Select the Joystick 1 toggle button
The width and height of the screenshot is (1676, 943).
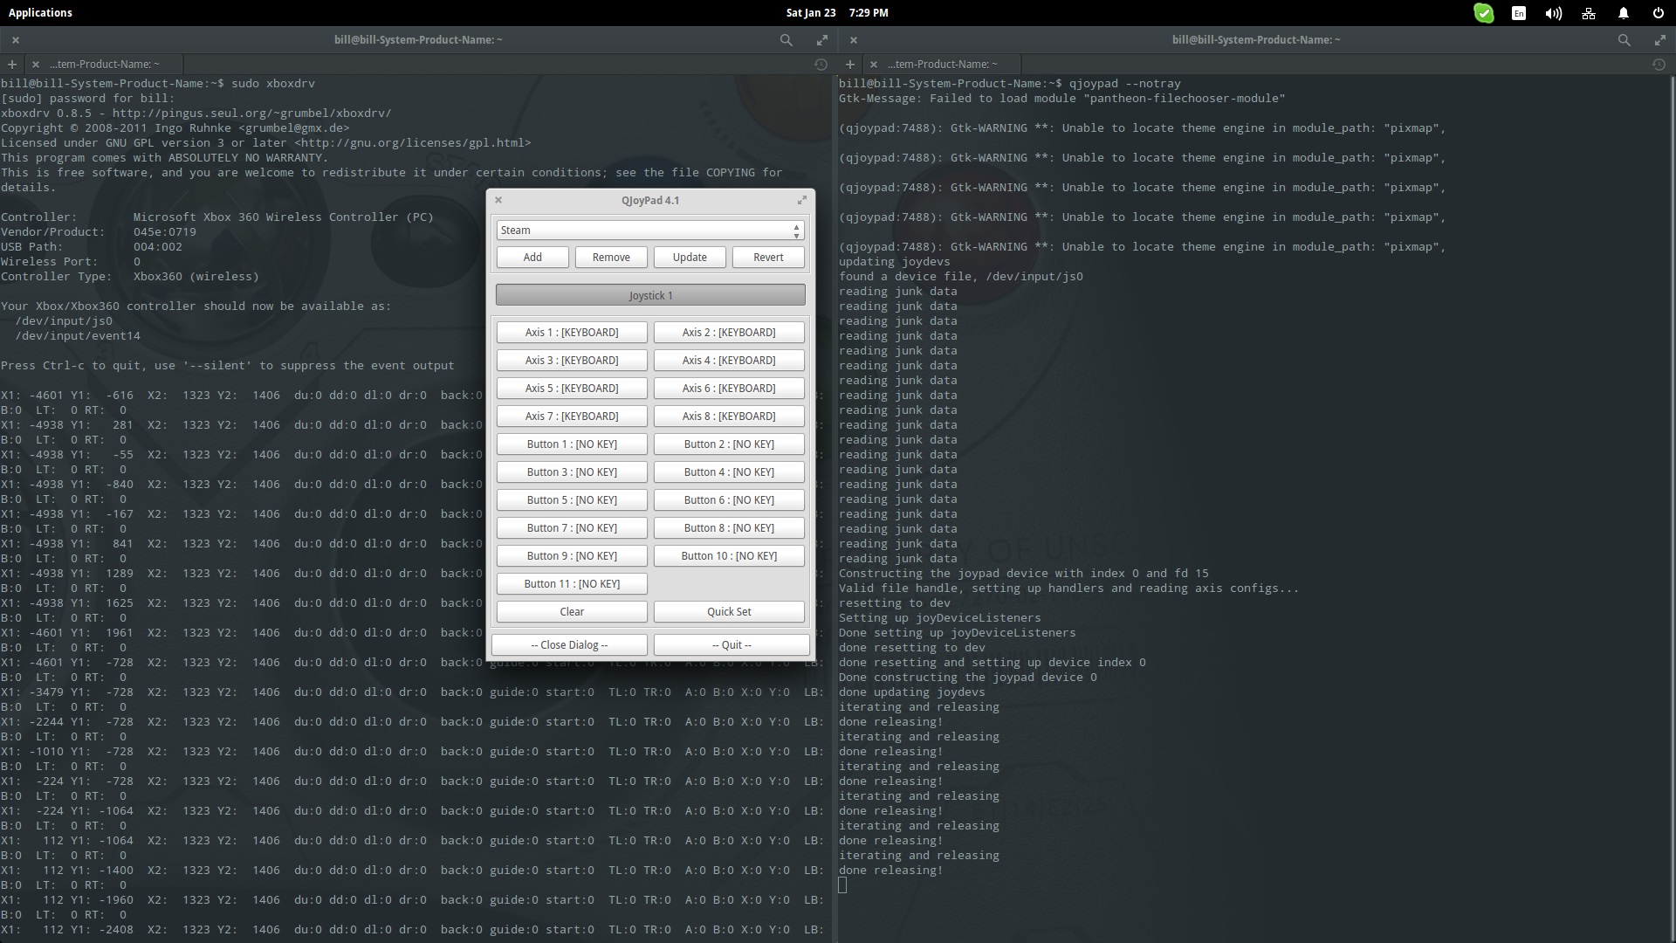[x=650, y=295]
